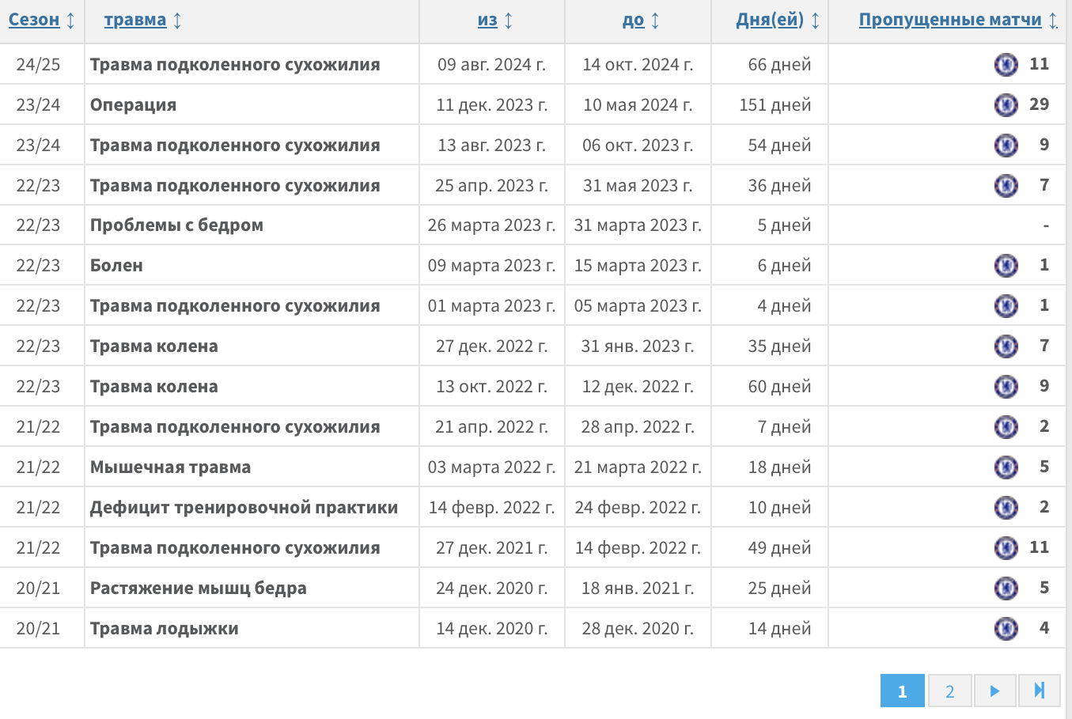Open the club crest in the 01 марта 2023 row

1006,305
